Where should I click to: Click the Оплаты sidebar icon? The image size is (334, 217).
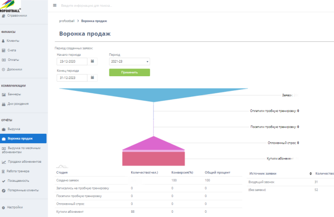point(4,60)
